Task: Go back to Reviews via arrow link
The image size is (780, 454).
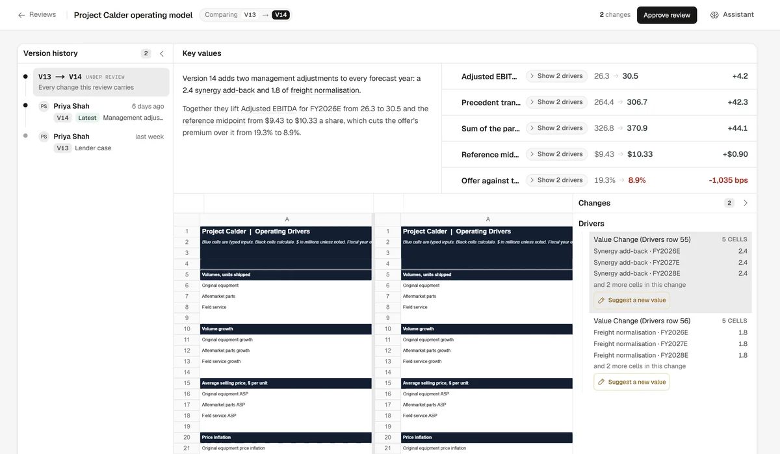Action: tap(36, 14)
